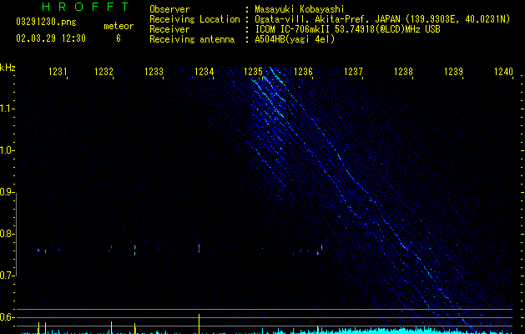Click the 1234 time axis label
This screenshot has width=525, height=334.
tap(204, 72)
